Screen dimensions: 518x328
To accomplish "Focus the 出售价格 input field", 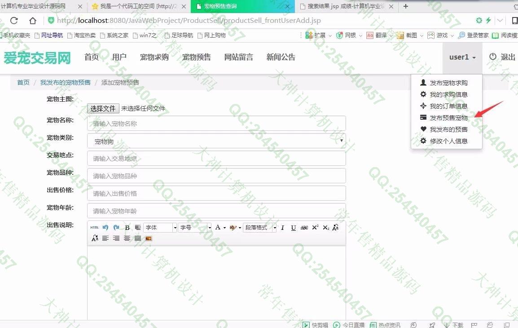I will [216, 194].
